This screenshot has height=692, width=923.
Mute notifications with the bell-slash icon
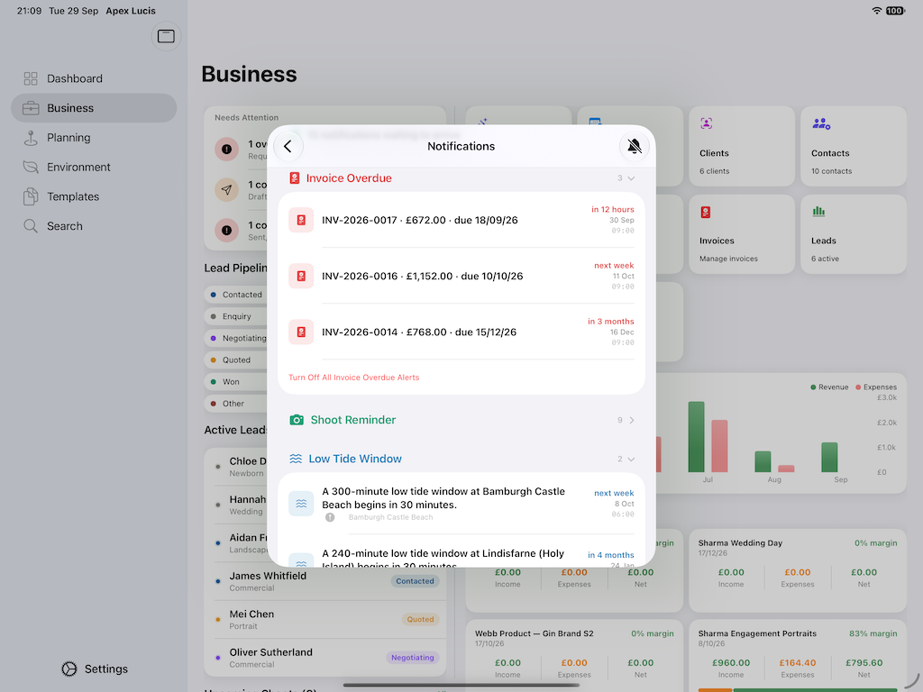point(634,146)
